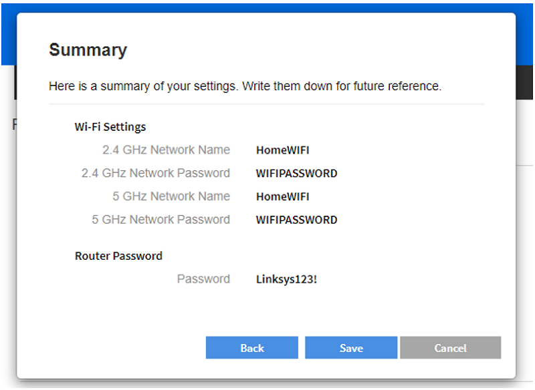The image size is (535, 390).
Task: Click the 5 GHz network name HomeWIFI
Action: tap(282, 196)
